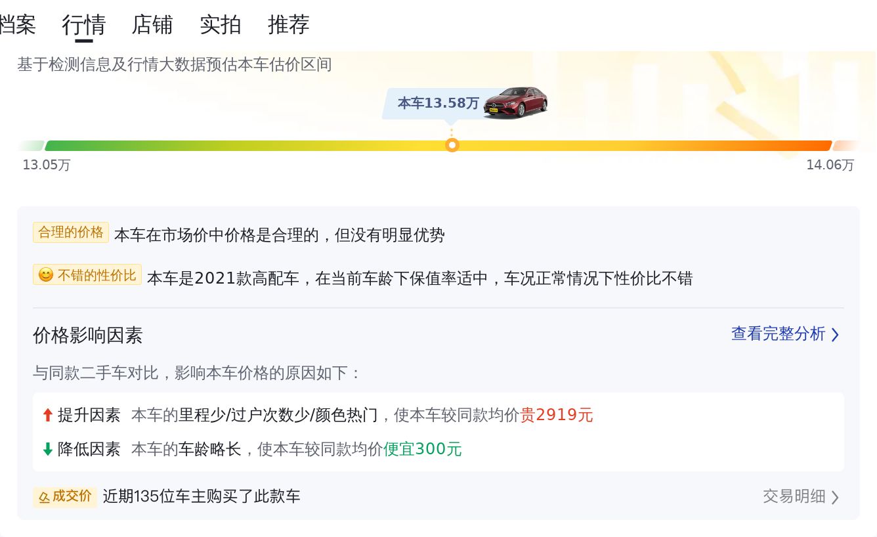Expand the chevron next to 交易明细
Image resolution: width=877 pixels, height=537 pixels.
tap(835, 497)
